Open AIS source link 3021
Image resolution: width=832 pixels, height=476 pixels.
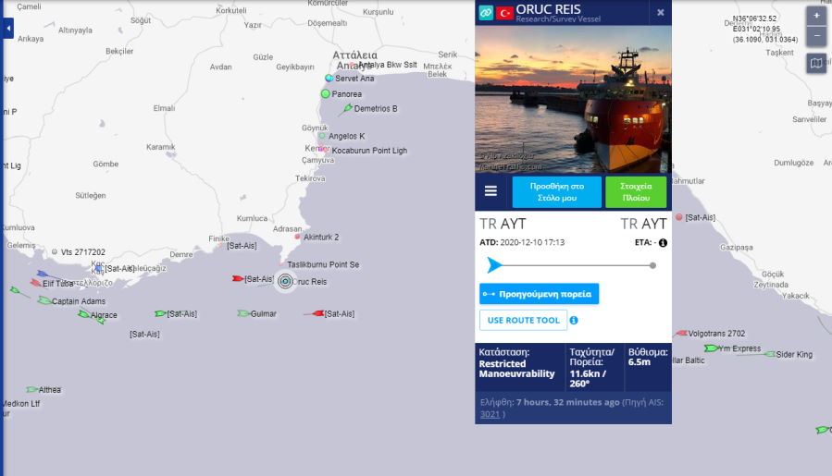pyautogui.click(x=490, y=414)
